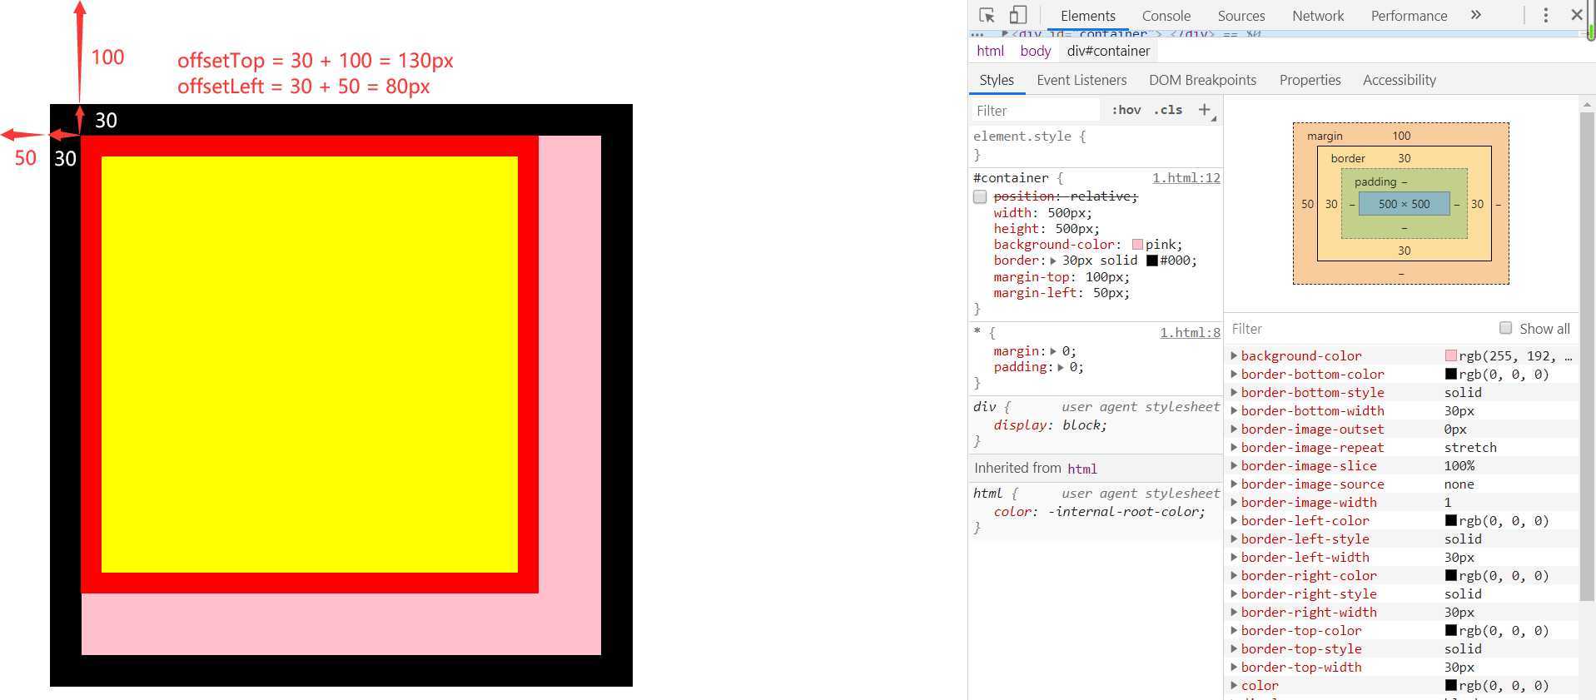
Task: Open source link 1.html:8
Action: click(1190, 333)
